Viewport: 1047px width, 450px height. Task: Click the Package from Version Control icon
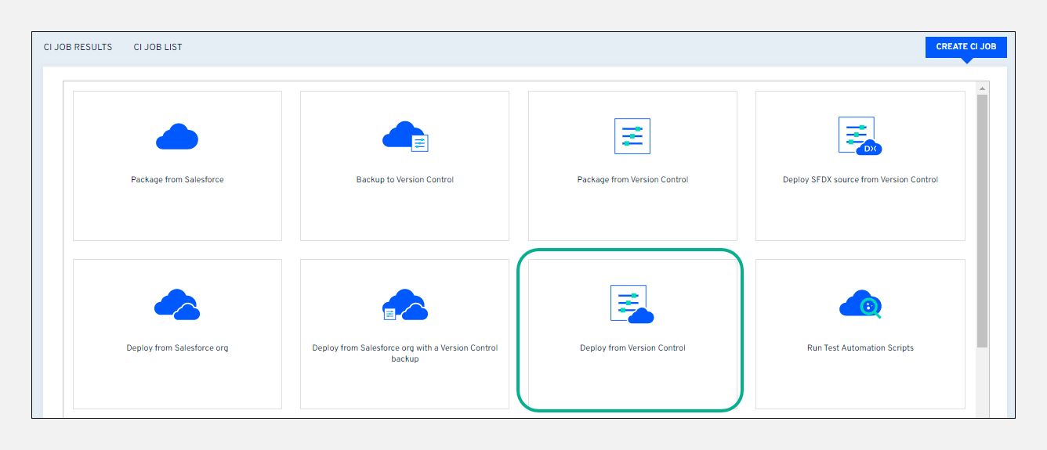pyautogui.click(x=632, y=136)
